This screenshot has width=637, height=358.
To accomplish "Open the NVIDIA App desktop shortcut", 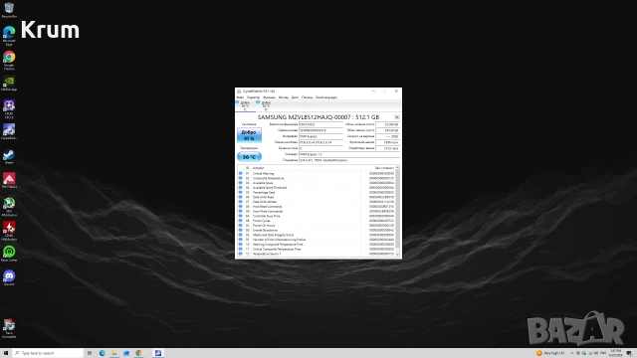I will 9,83.
